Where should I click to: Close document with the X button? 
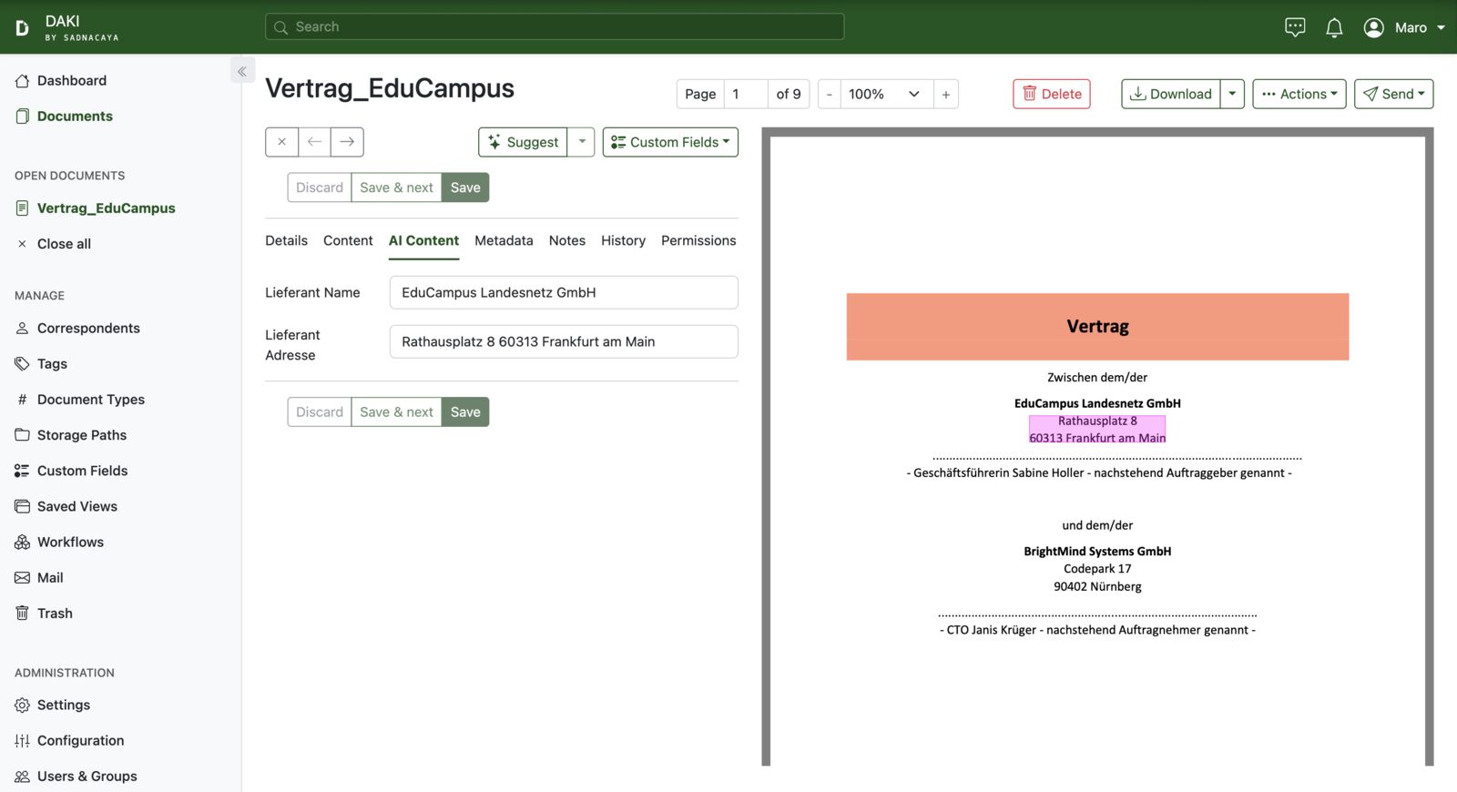coord(281,142)
